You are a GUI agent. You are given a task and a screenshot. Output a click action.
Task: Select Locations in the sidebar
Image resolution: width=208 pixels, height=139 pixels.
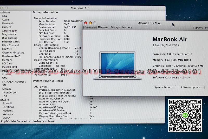pos(8,107)
